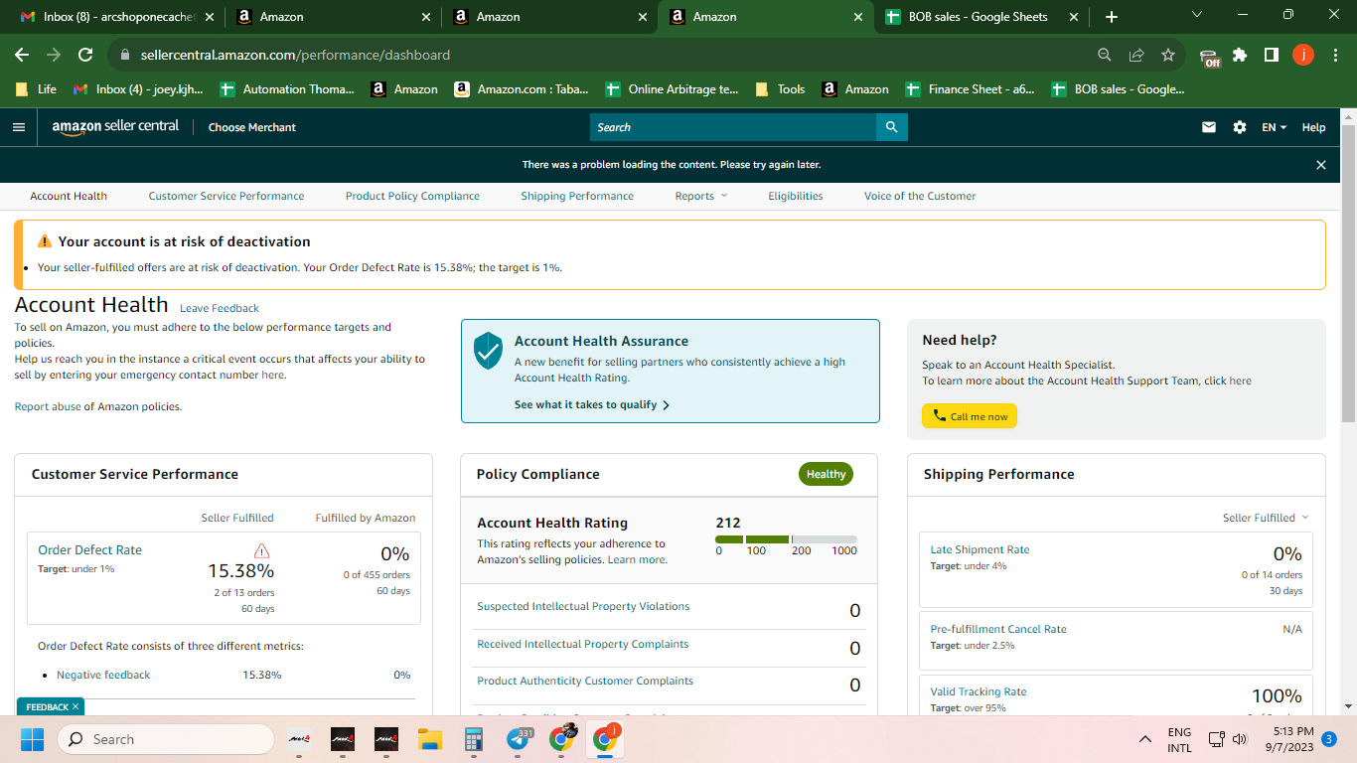Open the Finance Sheet bookmark
Image resolution: width=1357 pixels, height=763 pixels.
pos(971,88)
